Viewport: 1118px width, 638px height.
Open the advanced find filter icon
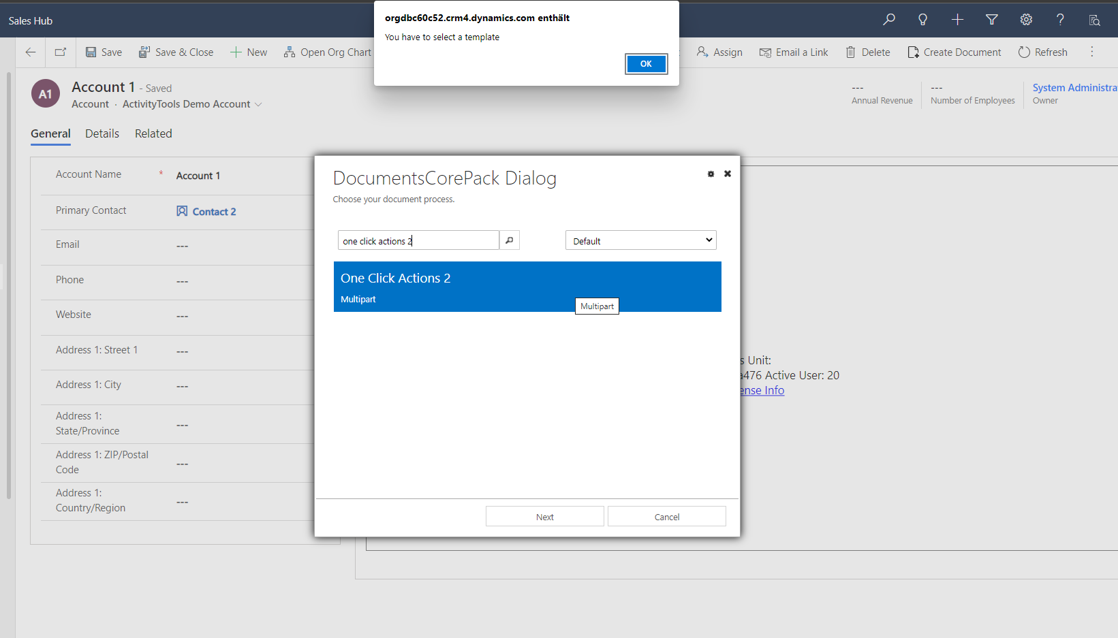pyautogui.click(x=991, y=20)
